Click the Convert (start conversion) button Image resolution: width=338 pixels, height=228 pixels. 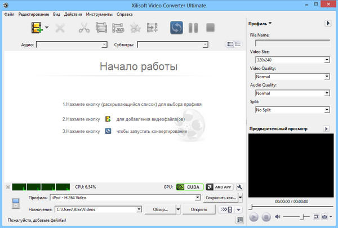point(177,27)
